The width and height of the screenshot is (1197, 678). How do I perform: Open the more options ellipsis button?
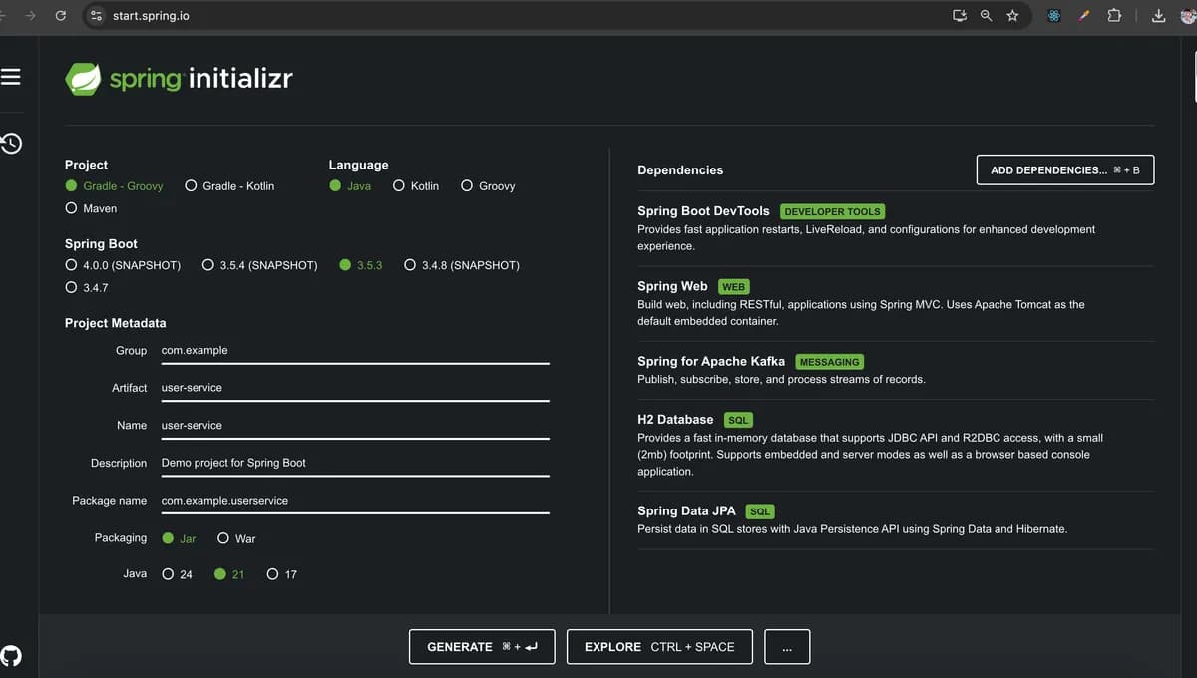[787, 647]
